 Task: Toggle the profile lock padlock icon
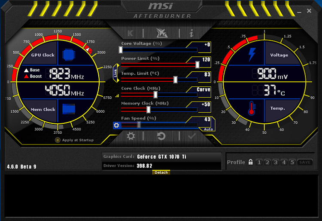tap(251, 162)
